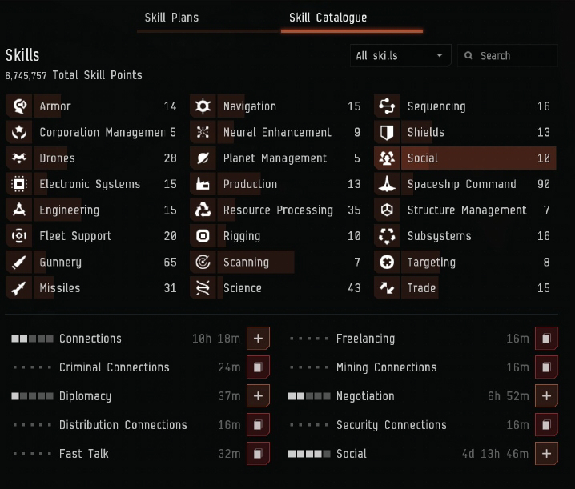This screenshot has width=575, height=489.
Task: Open the All skills filter dropdown
Action: coord(400,56)
